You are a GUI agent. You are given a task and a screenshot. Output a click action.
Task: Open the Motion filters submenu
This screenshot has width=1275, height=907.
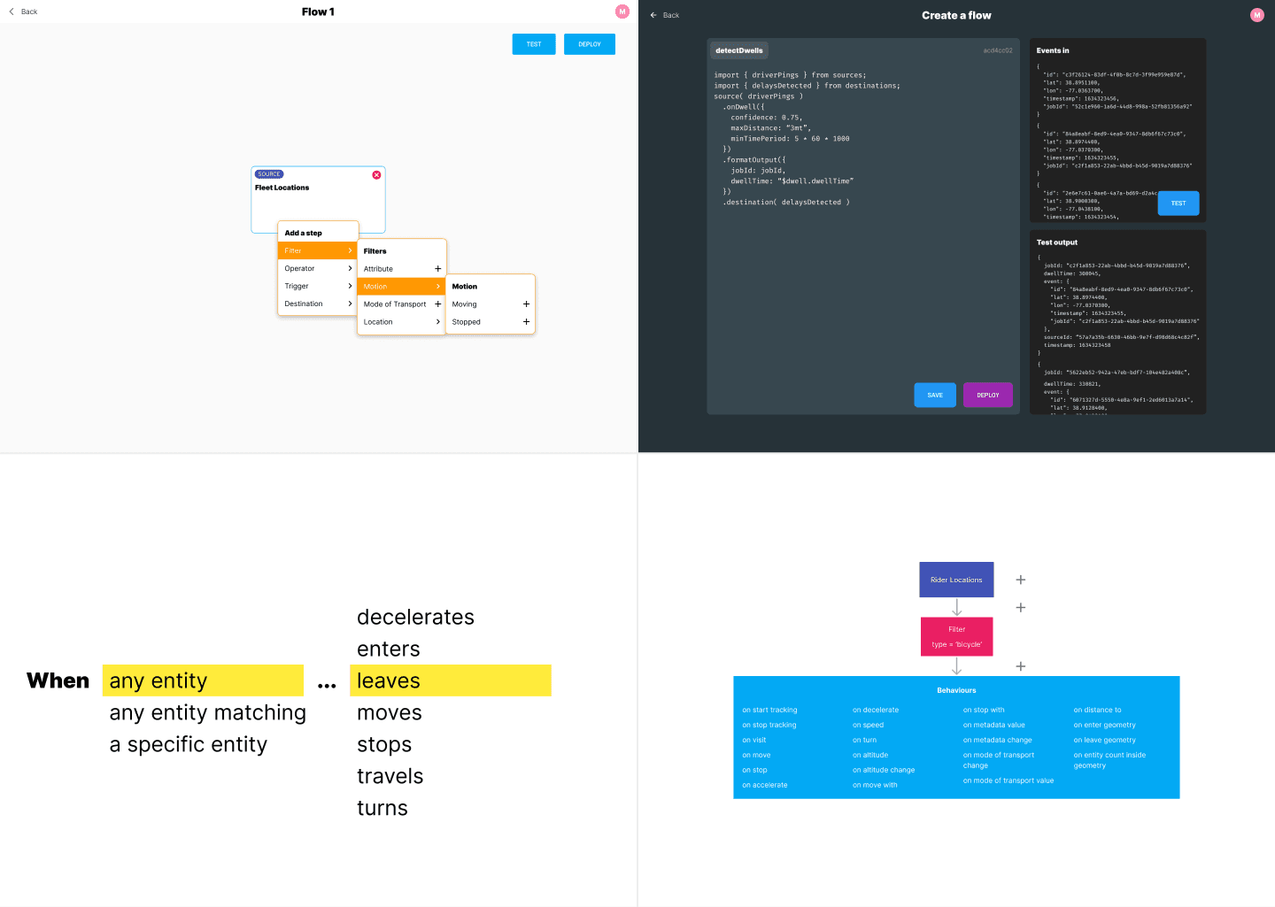click(x=401, y=287)
